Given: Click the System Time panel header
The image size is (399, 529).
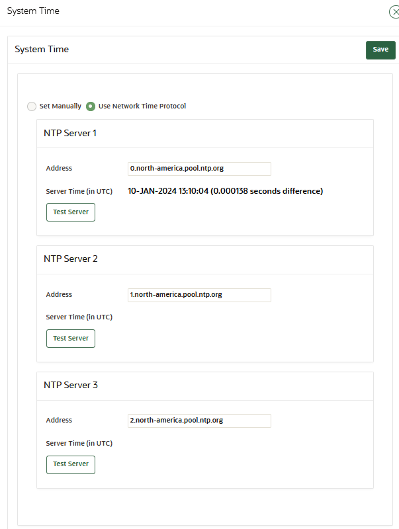Looking at the screenshot, I should (x=42, y=49).
